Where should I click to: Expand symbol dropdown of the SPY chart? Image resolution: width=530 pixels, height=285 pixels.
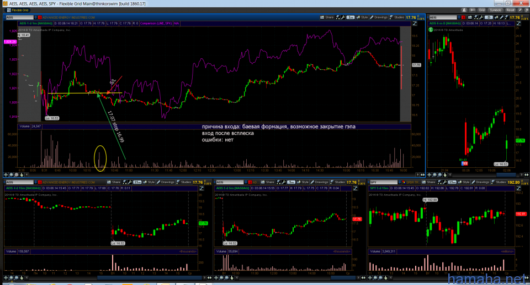point(400,182)
